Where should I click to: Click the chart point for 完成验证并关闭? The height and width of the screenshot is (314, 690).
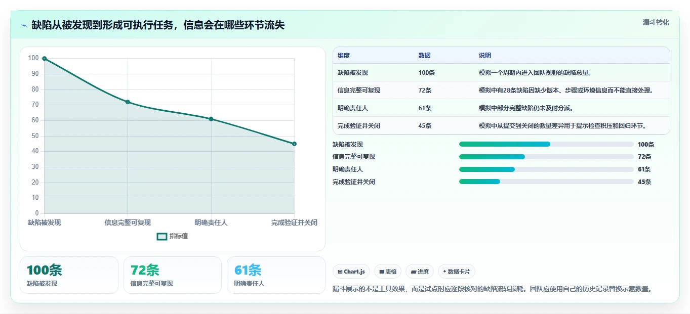point(294,144)
